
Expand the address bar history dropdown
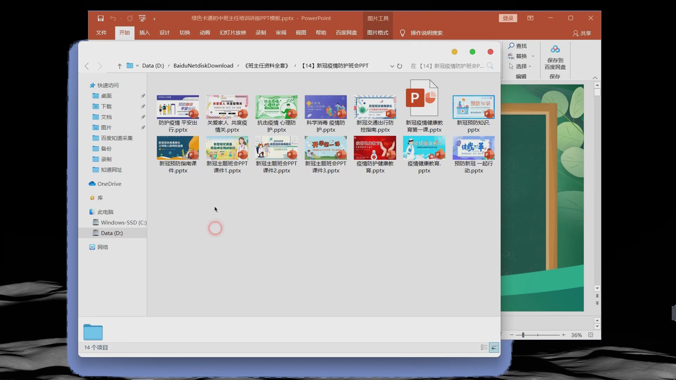tap(392, 66)
